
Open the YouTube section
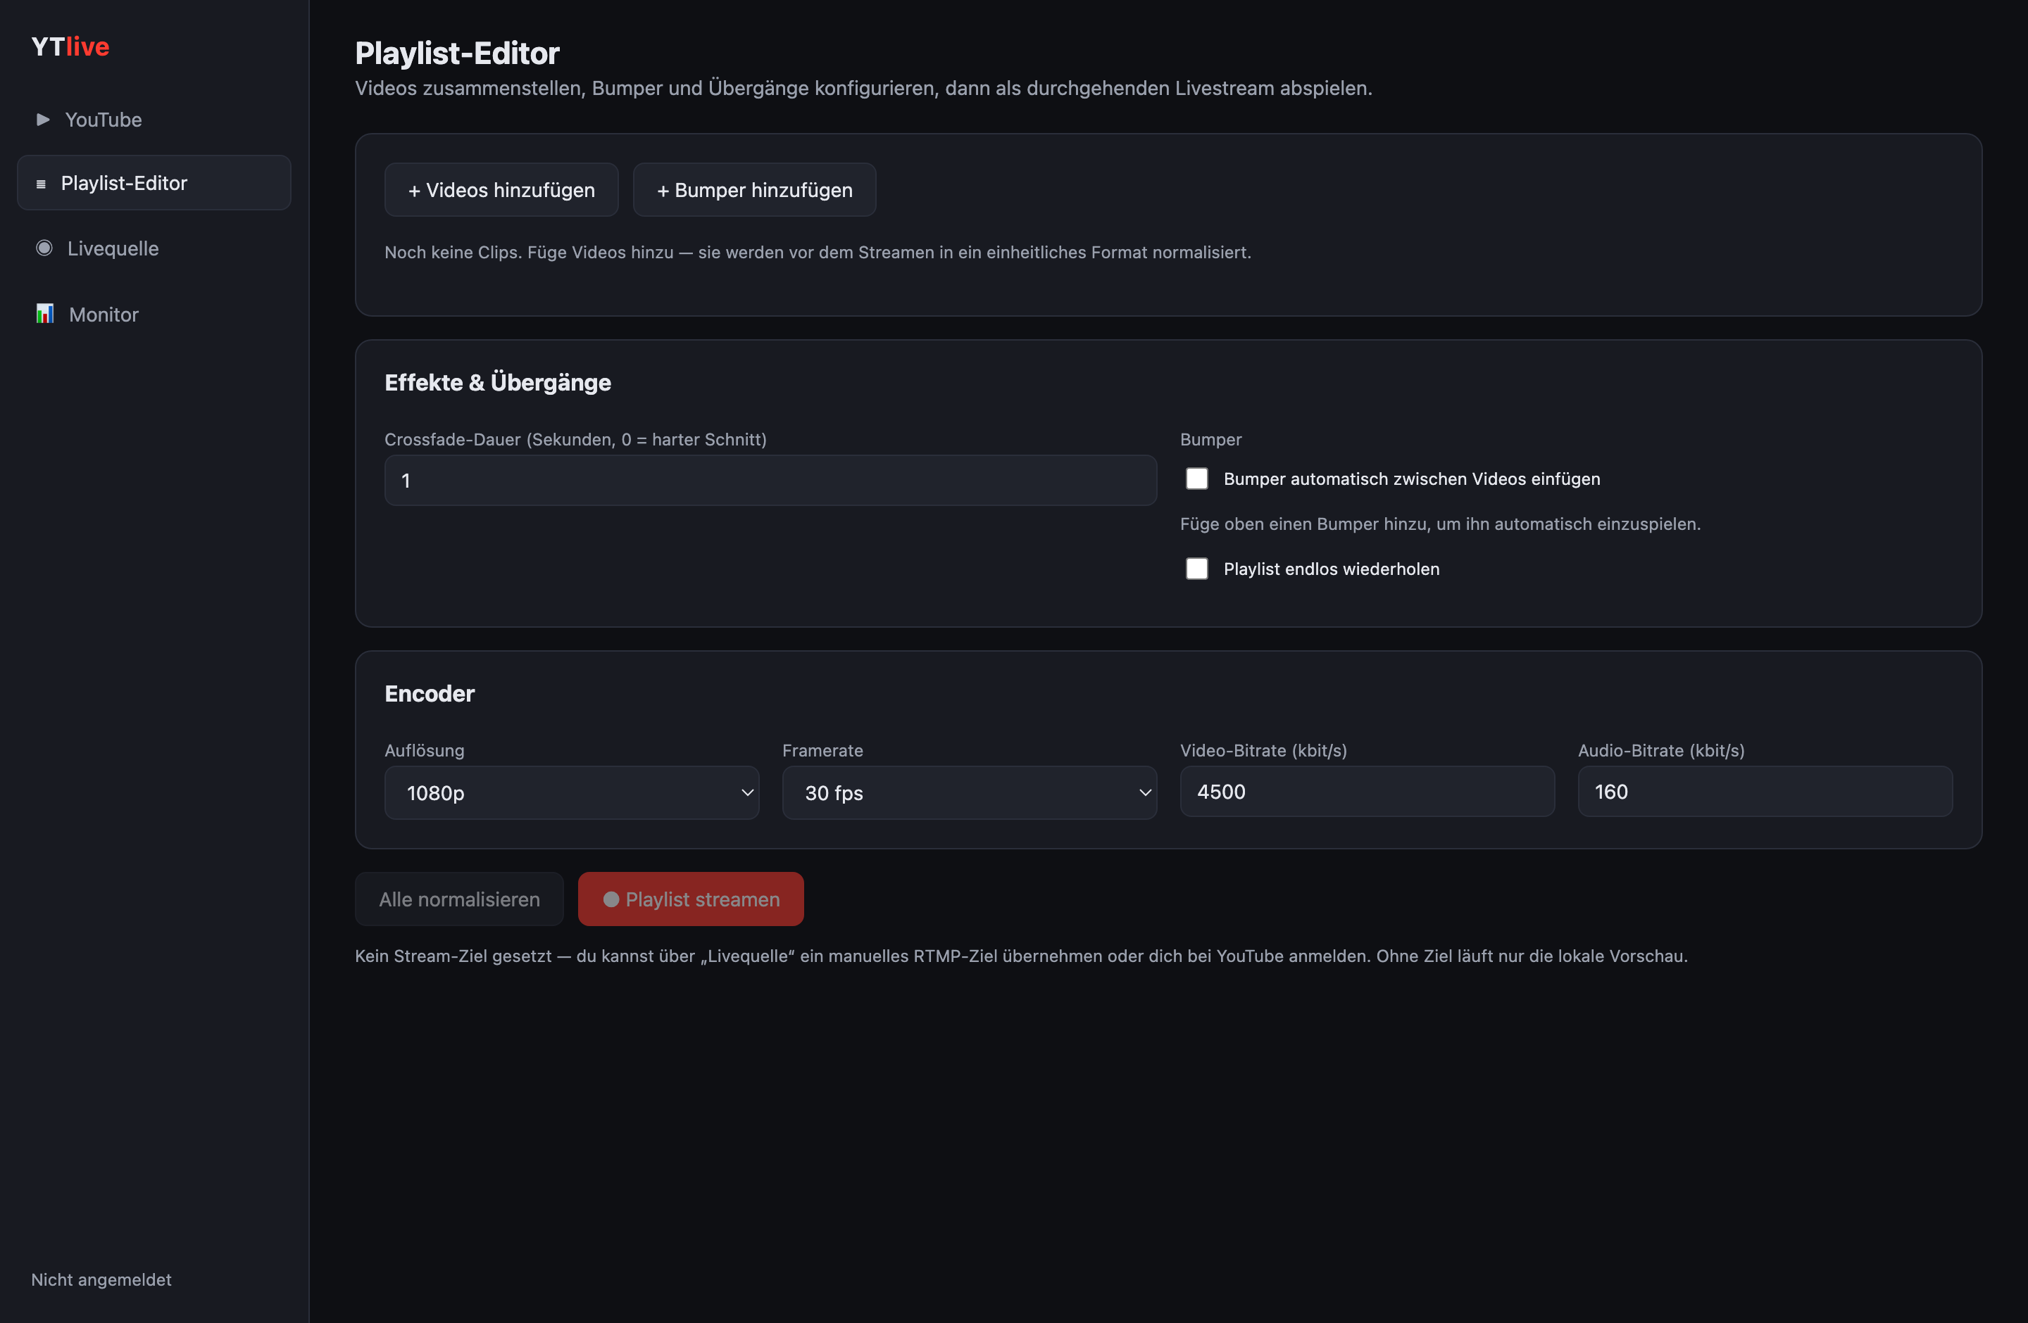coord(154,119)
